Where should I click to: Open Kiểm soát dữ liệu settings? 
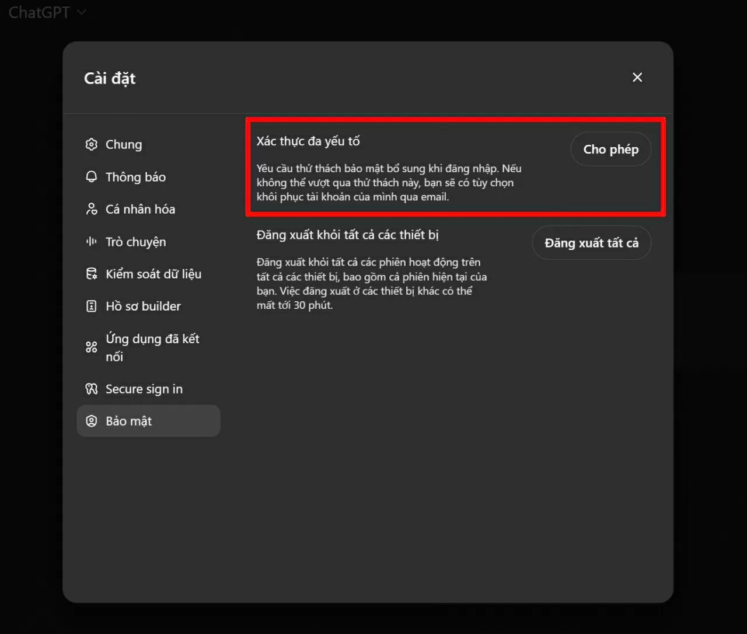[x=153, y=274]
